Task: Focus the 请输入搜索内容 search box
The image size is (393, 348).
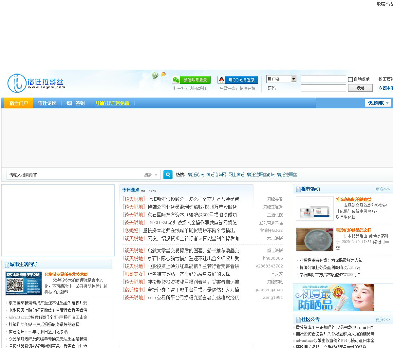Action: coord(74,175)
